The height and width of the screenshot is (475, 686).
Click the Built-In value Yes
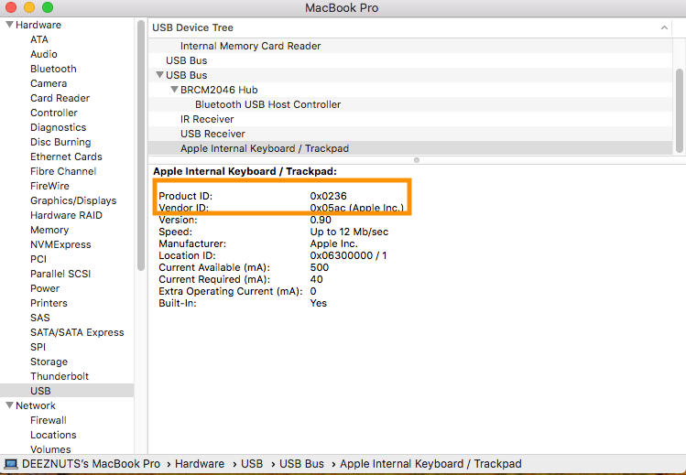click(318, 303)
